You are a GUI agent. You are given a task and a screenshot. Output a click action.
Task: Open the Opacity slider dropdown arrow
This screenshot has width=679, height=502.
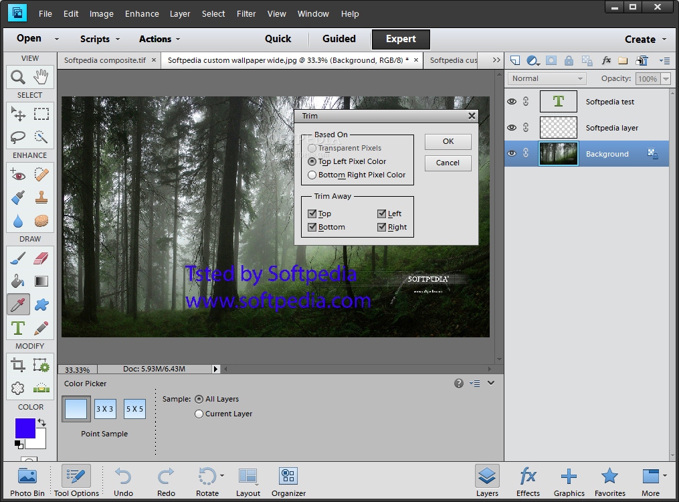[x=666, y=79]
